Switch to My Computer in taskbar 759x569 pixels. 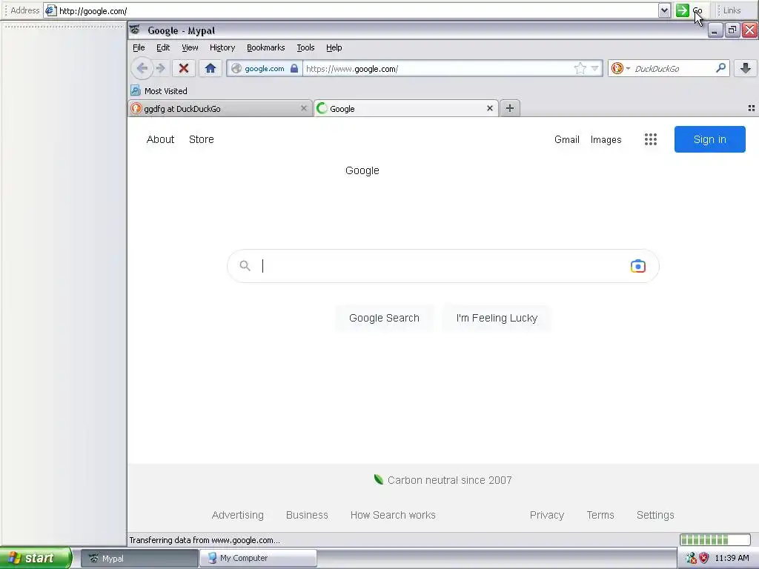pos(258,559)
